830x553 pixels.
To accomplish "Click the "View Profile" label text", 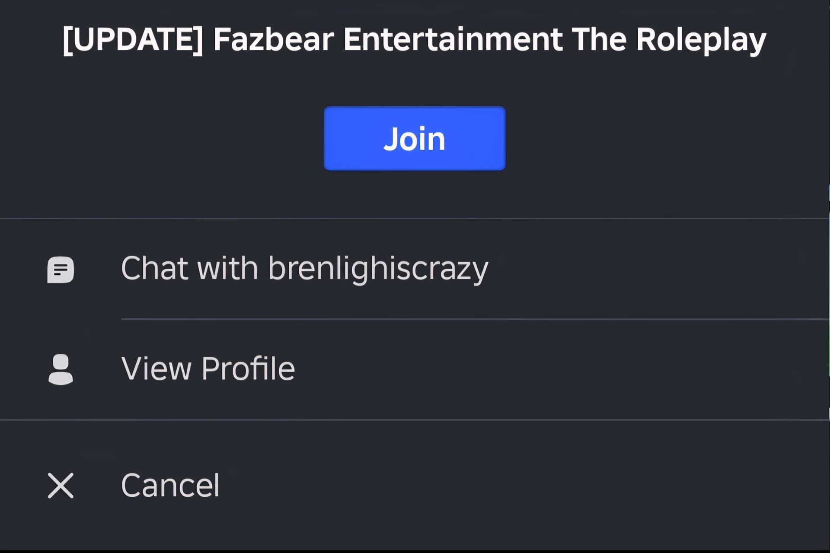I will (208, 369).
